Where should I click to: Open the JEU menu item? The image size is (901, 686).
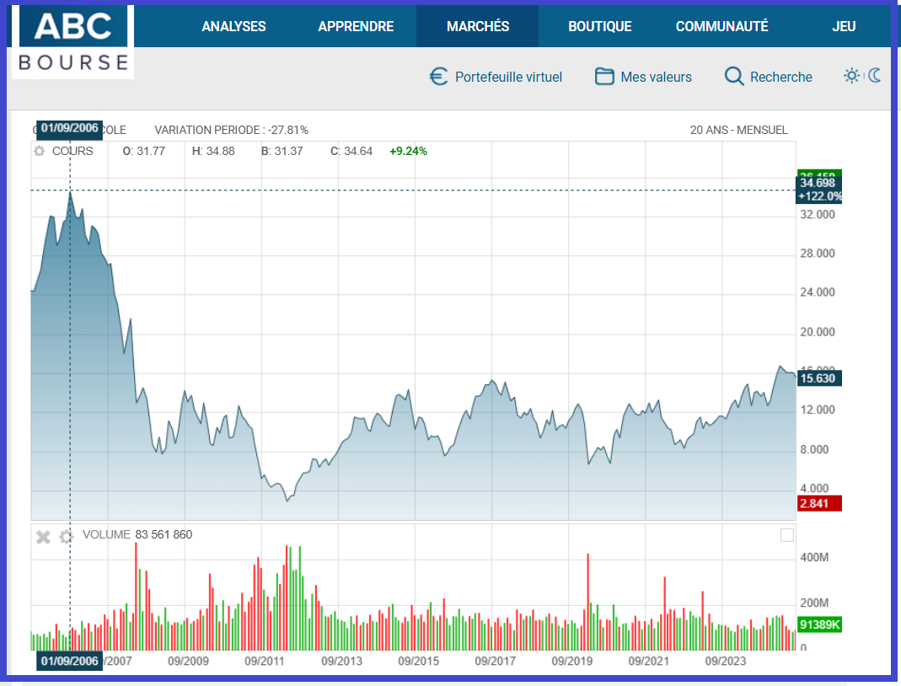tap(844, 26)
